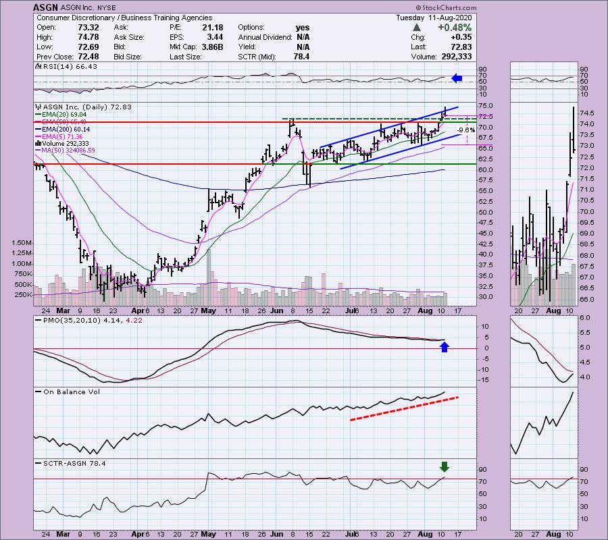Click 'Consumer Discretionary / Business Training Agencies' sector text
The width and height of the screenshot is (608, 540).
tap(124, 18)
